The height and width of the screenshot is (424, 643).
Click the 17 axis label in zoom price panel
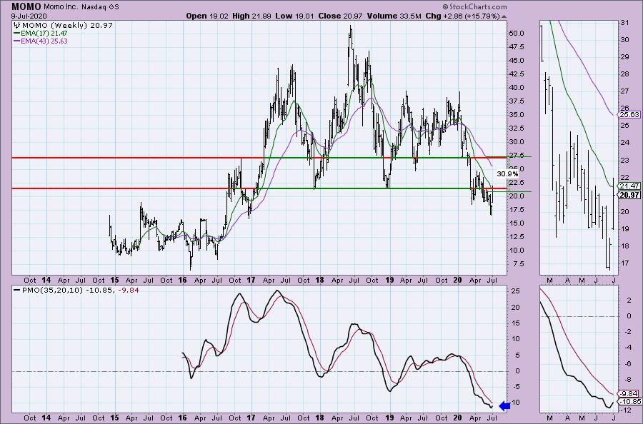click(624, 263)
